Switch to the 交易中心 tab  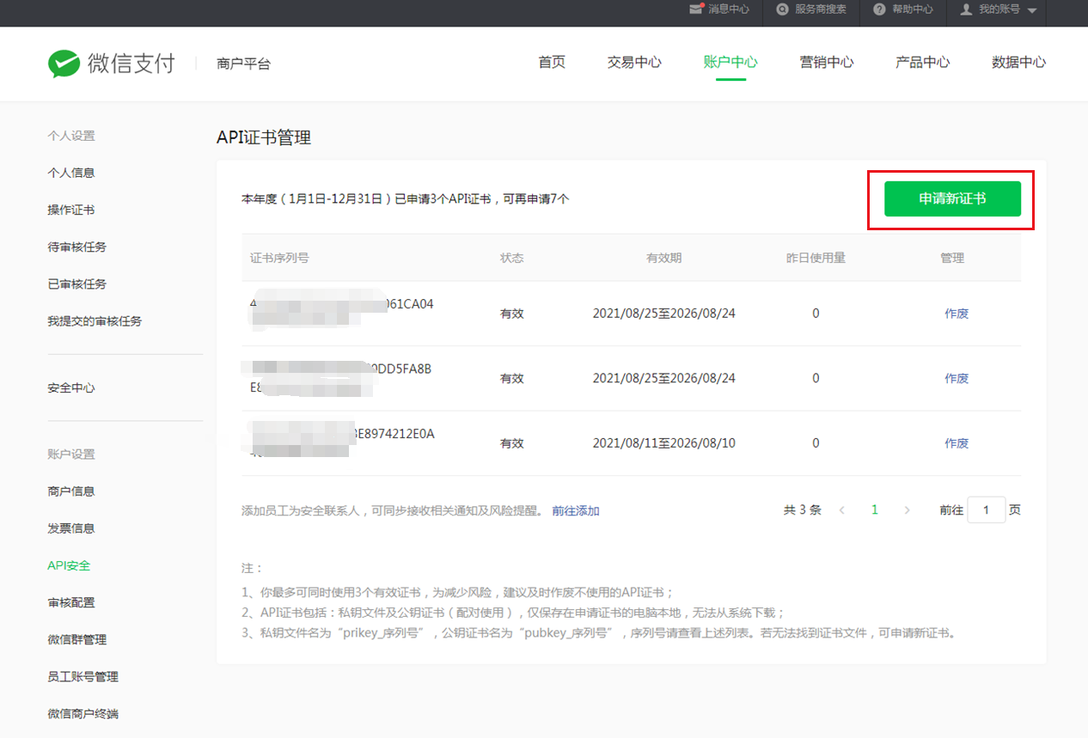coord(634,62)
